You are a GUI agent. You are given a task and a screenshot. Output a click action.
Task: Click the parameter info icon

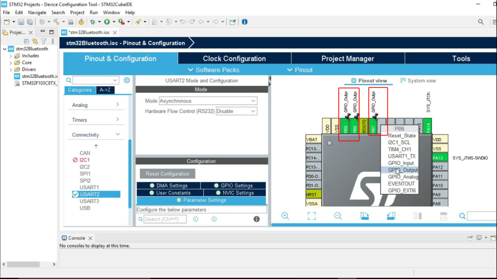pos(257,219)
